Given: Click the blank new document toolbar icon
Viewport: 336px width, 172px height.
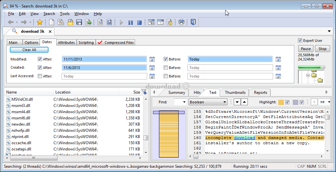Looking at the screenshot, I should pos(52,22).
